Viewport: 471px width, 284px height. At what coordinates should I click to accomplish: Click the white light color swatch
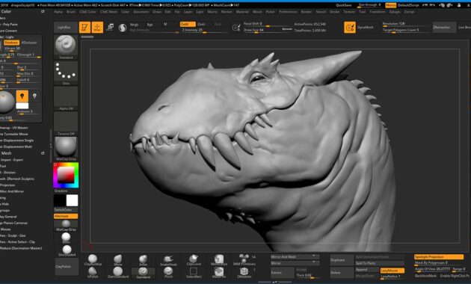pos(22,105)
